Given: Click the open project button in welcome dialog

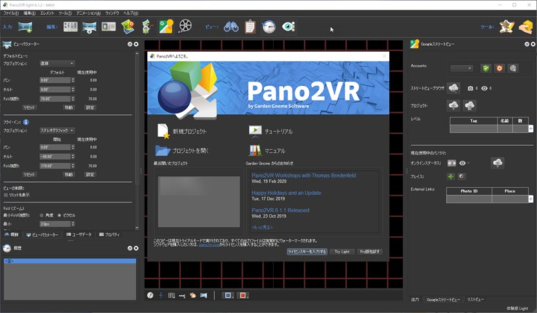Looking at the screenshot, I should coord(182,150).
